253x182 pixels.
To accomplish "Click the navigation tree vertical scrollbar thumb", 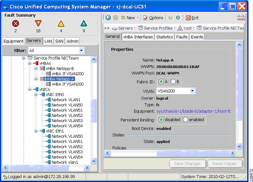I will [x=94, y=111].
